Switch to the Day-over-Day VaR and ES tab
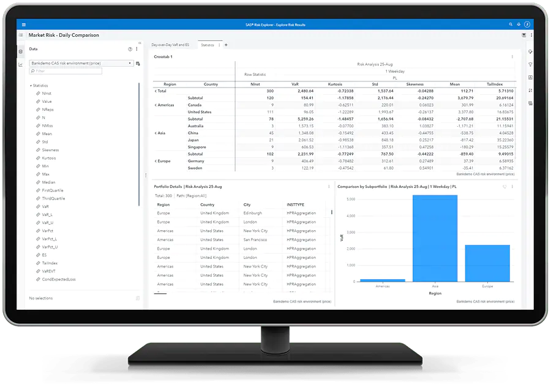The image size is (551, 385). click(x=170, y=45)
